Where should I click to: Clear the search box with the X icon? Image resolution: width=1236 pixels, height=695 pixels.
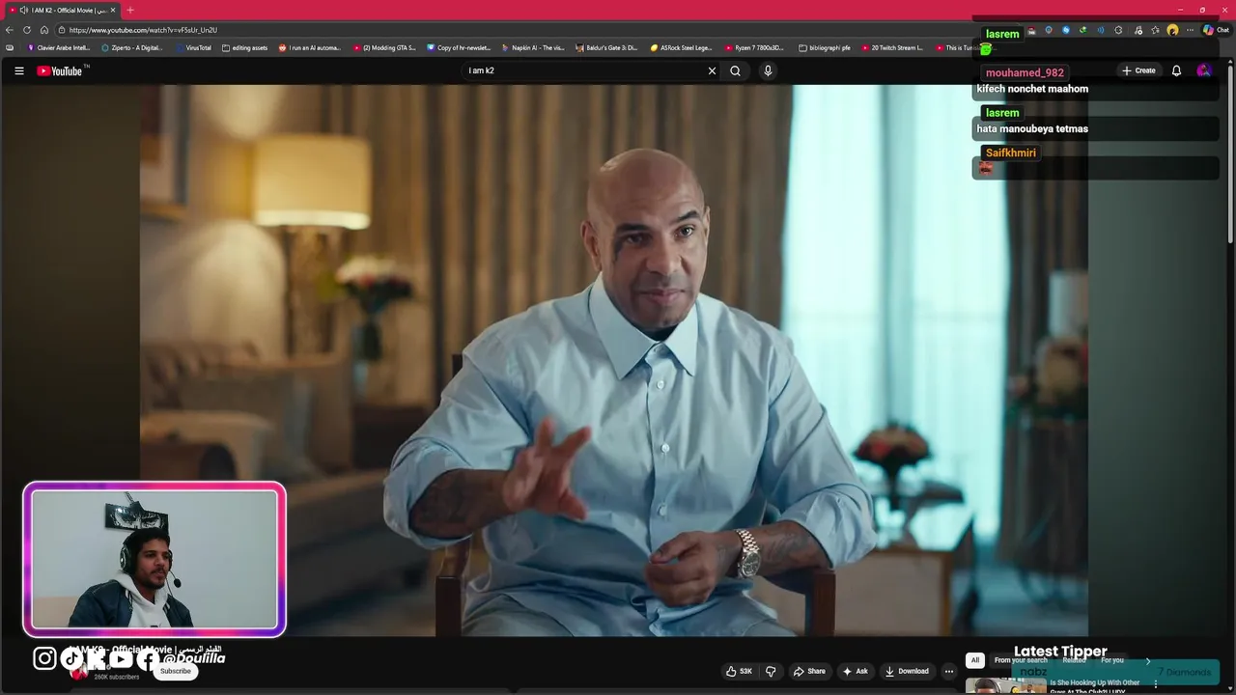[x=712, y=70]
